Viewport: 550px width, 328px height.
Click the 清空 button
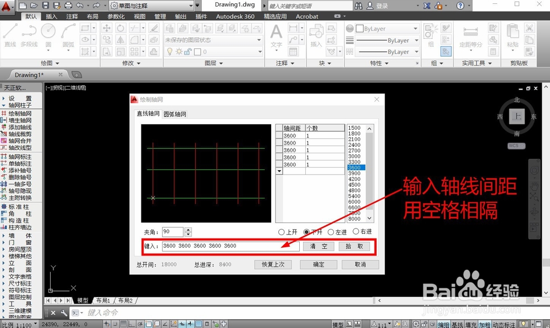[318, 246]
